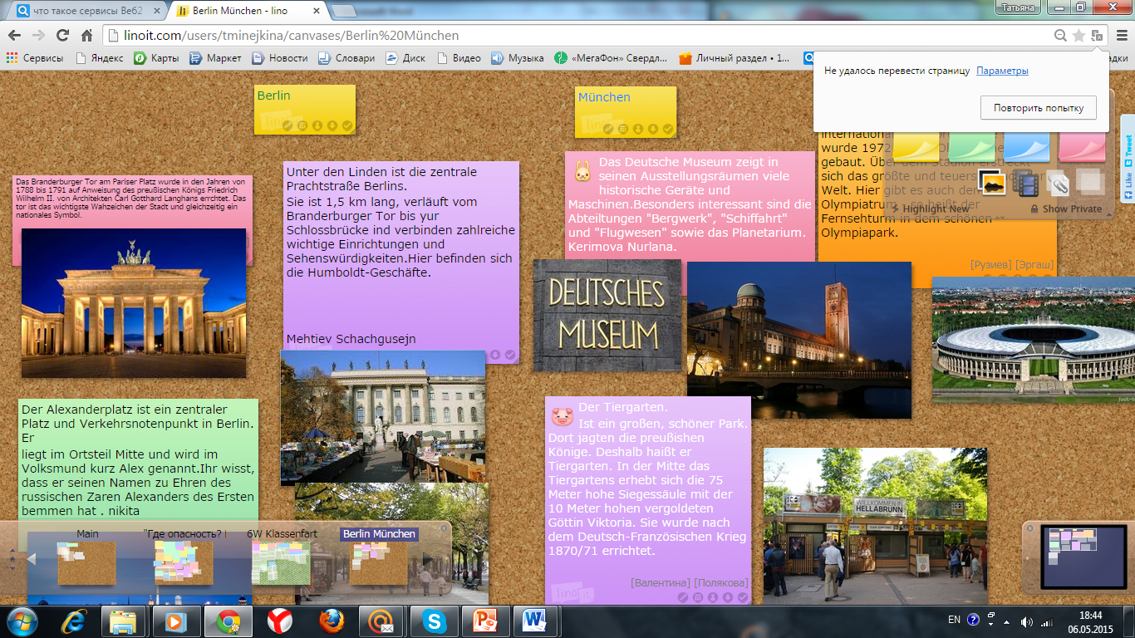The width and height of the screenshot is (1135, 638).
Task: Peel off the Unter den Linden sticky
Action: point(510,355)
